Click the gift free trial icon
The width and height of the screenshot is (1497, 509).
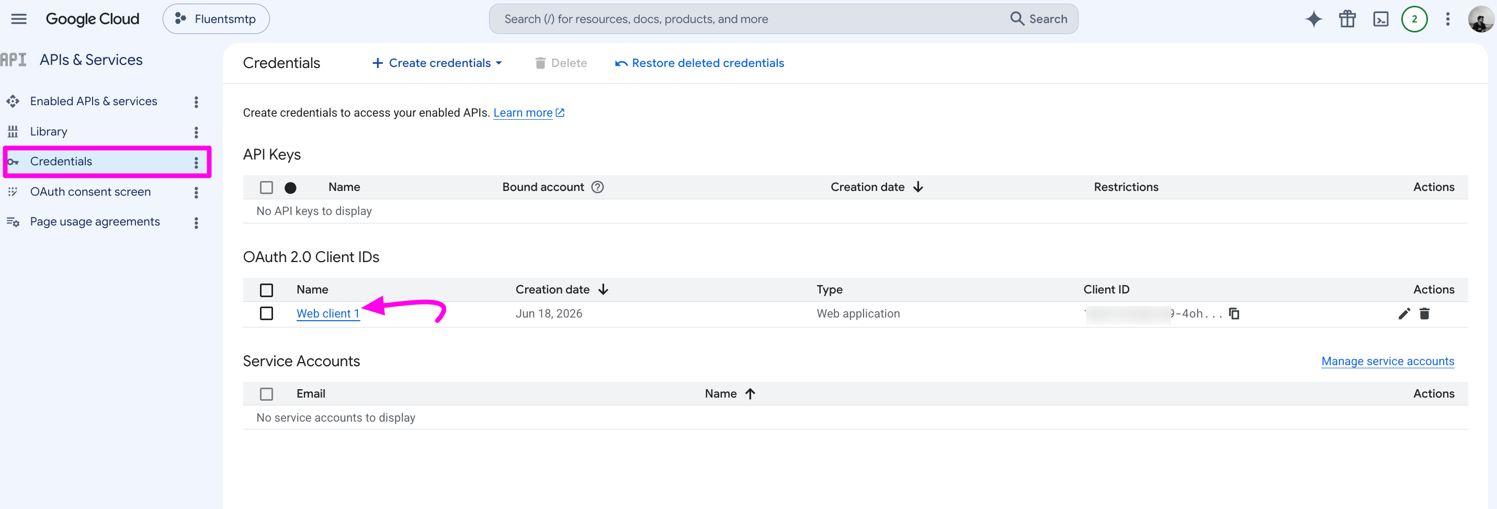(1347, 19)
